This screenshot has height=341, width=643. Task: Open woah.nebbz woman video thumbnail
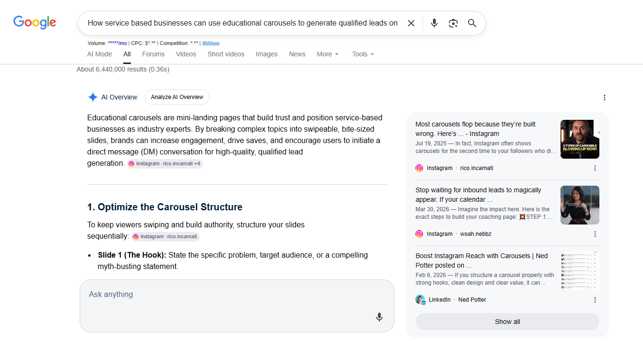(x=579, y=205)
